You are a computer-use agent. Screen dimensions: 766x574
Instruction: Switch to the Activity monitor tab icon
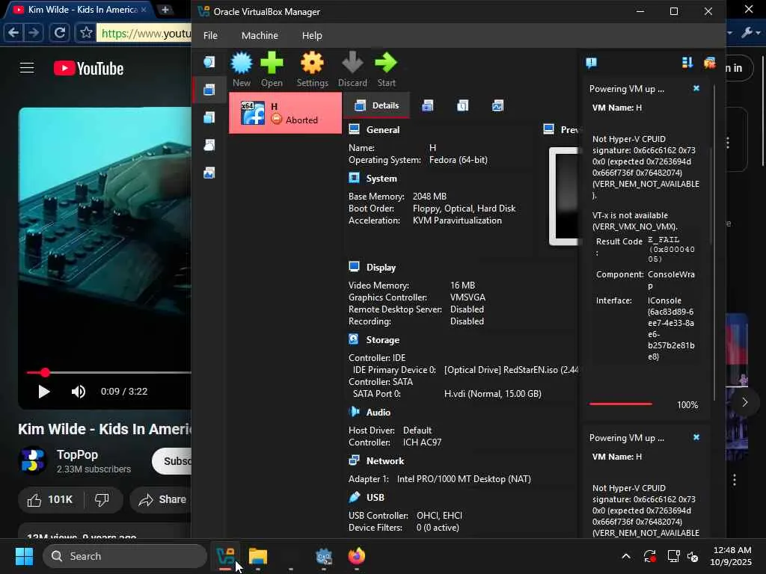497,105
